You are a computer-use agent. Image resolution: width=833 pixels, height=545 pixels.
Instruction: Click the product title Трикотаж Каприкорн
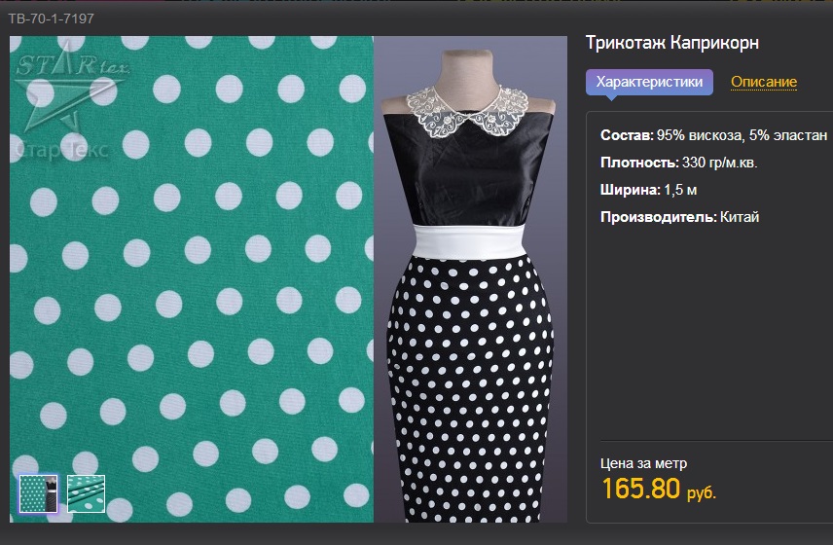(x=671, y=43)
